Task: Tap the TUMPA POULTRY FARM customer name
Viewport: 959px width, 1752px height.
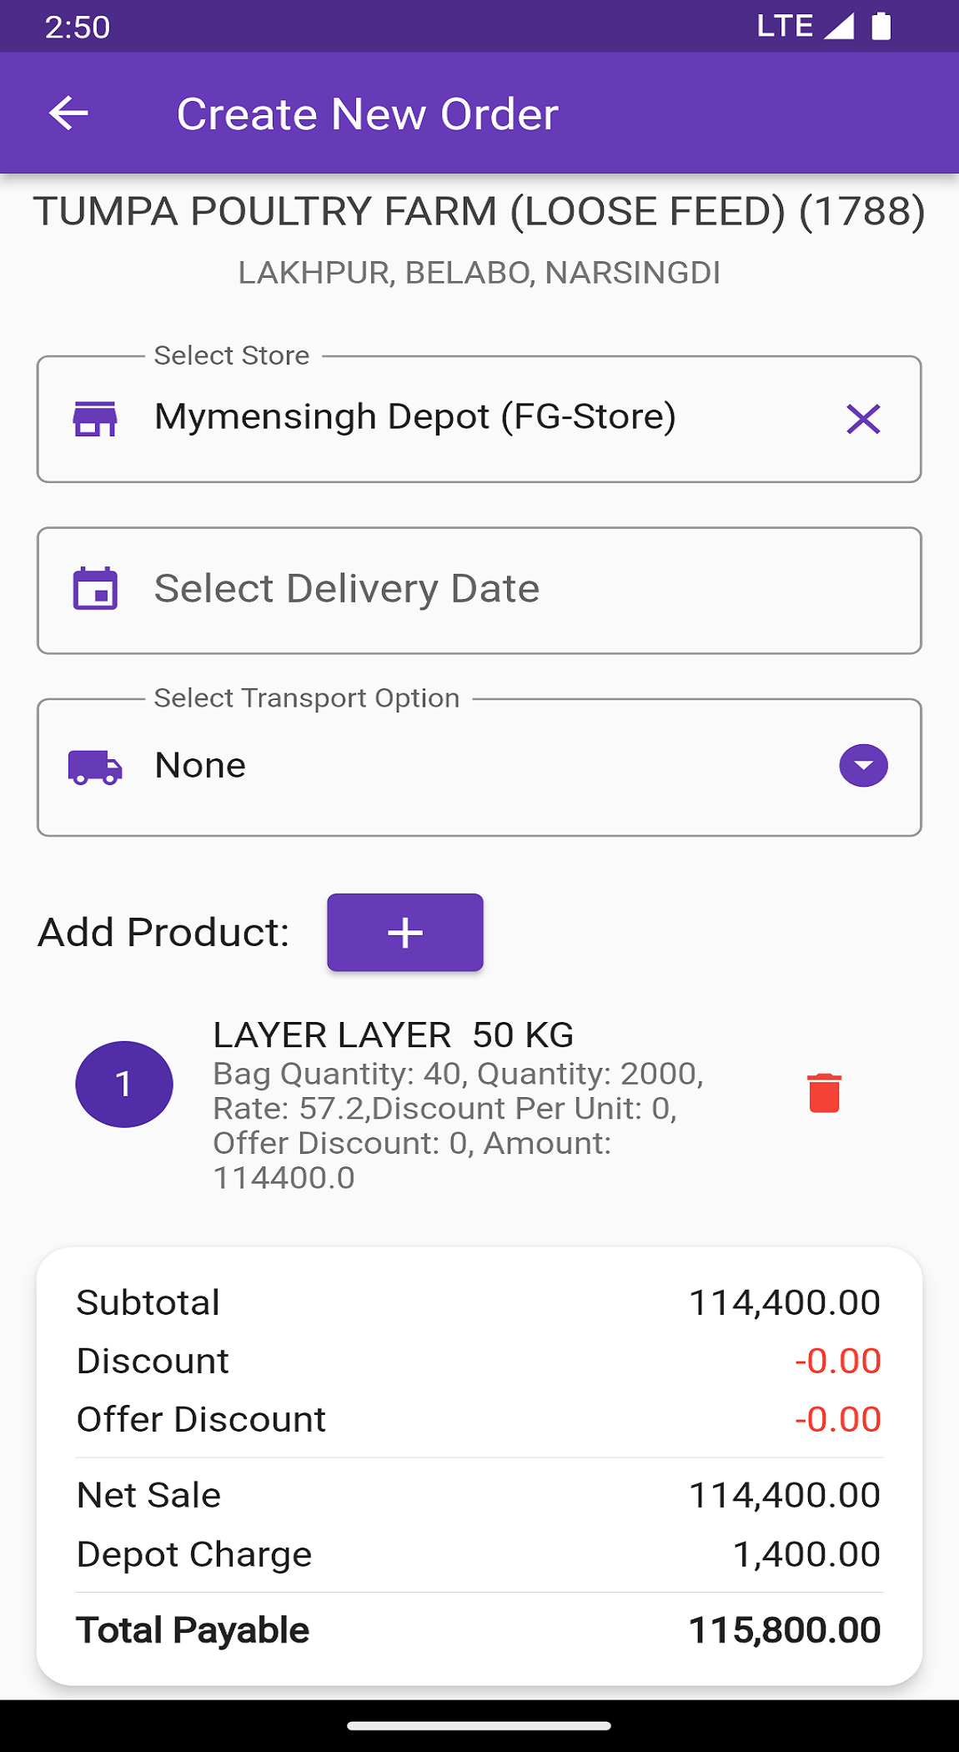Action: 479,212
